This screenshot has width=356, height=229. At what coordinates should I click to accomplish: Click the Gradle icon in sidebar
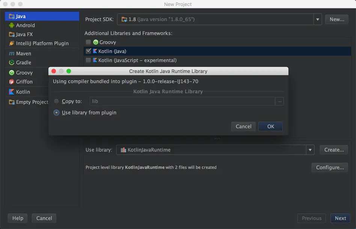point(12,62)
